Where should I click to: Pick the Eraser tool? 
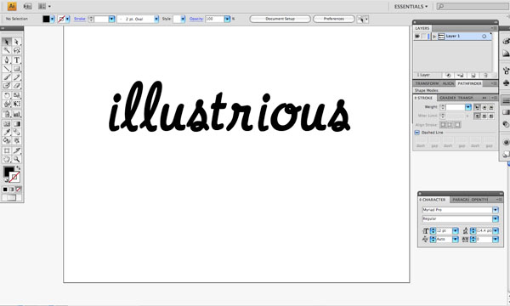pyautogui.click(x=17, y=86)
